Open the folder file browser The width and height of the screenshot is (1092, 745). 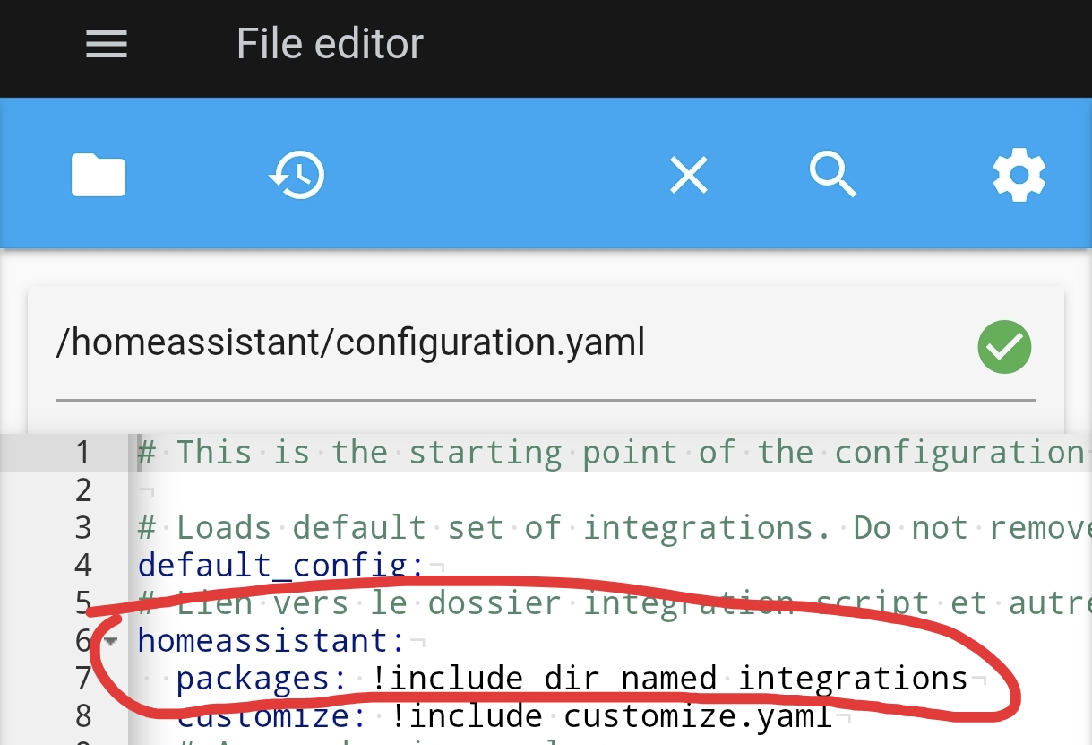[99, 174]
